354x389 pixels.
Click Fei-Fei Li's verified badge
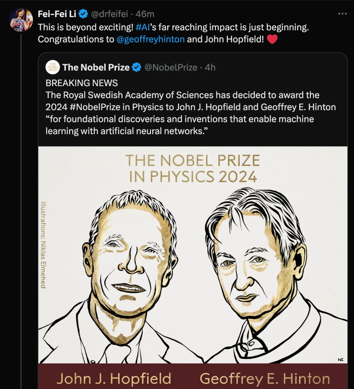tap(84, 14)
